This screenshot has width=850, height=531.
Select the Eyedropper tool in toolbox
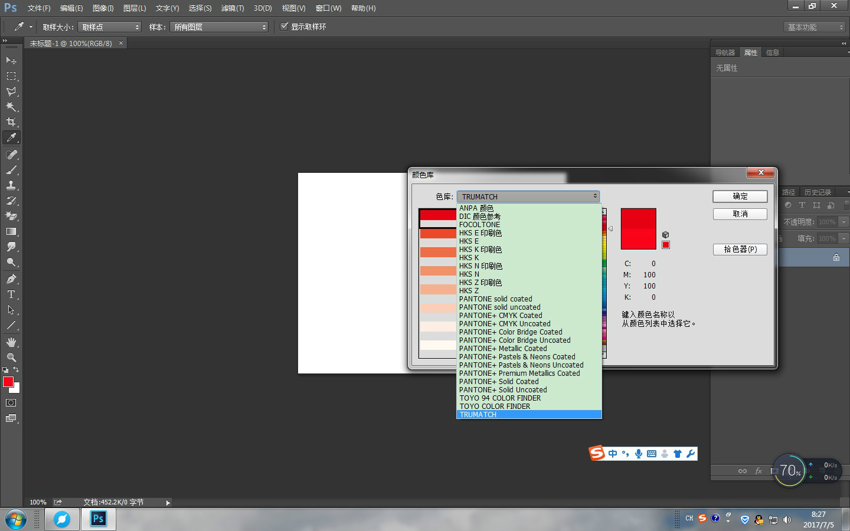11,137
